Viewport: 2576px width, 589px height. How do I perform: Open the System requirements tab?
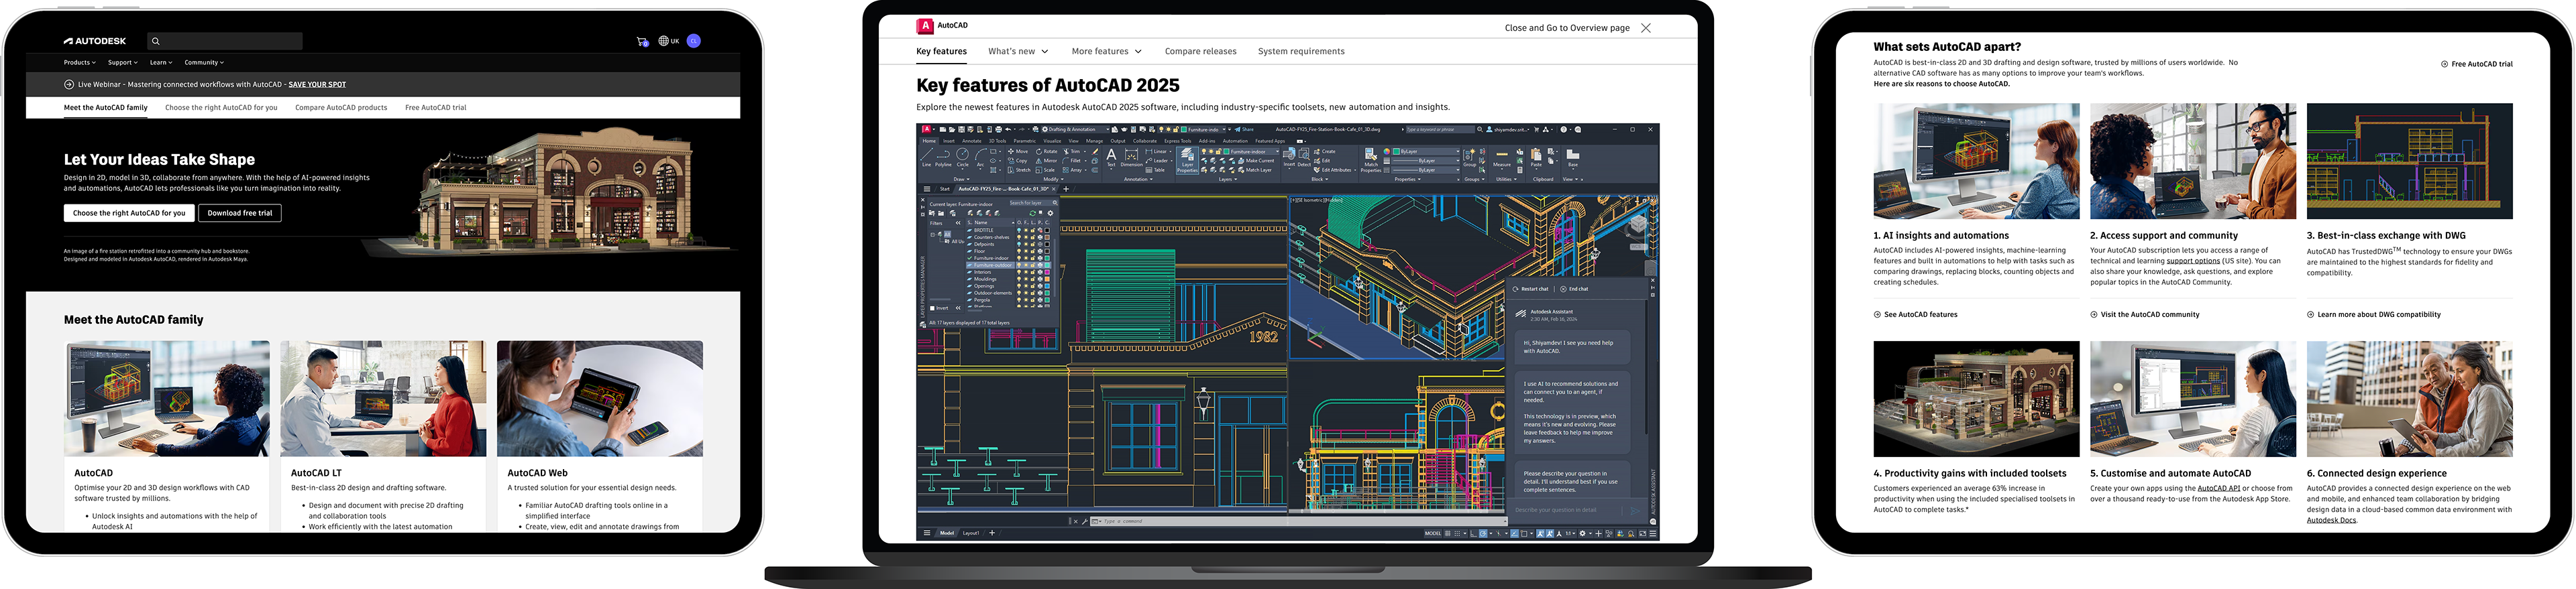pos(1301,52)
